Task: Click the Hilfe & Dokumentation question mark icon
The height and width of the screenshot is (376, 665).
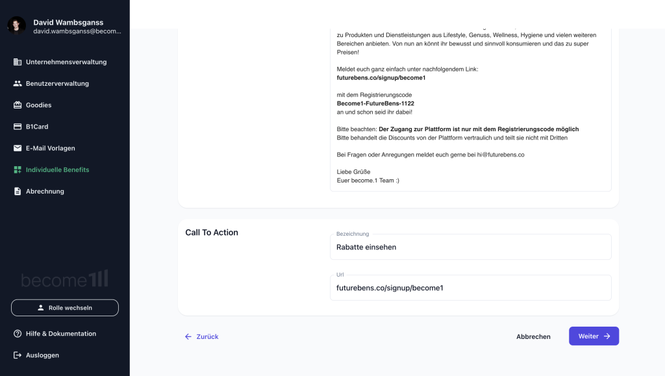Action: pos(18,334)
